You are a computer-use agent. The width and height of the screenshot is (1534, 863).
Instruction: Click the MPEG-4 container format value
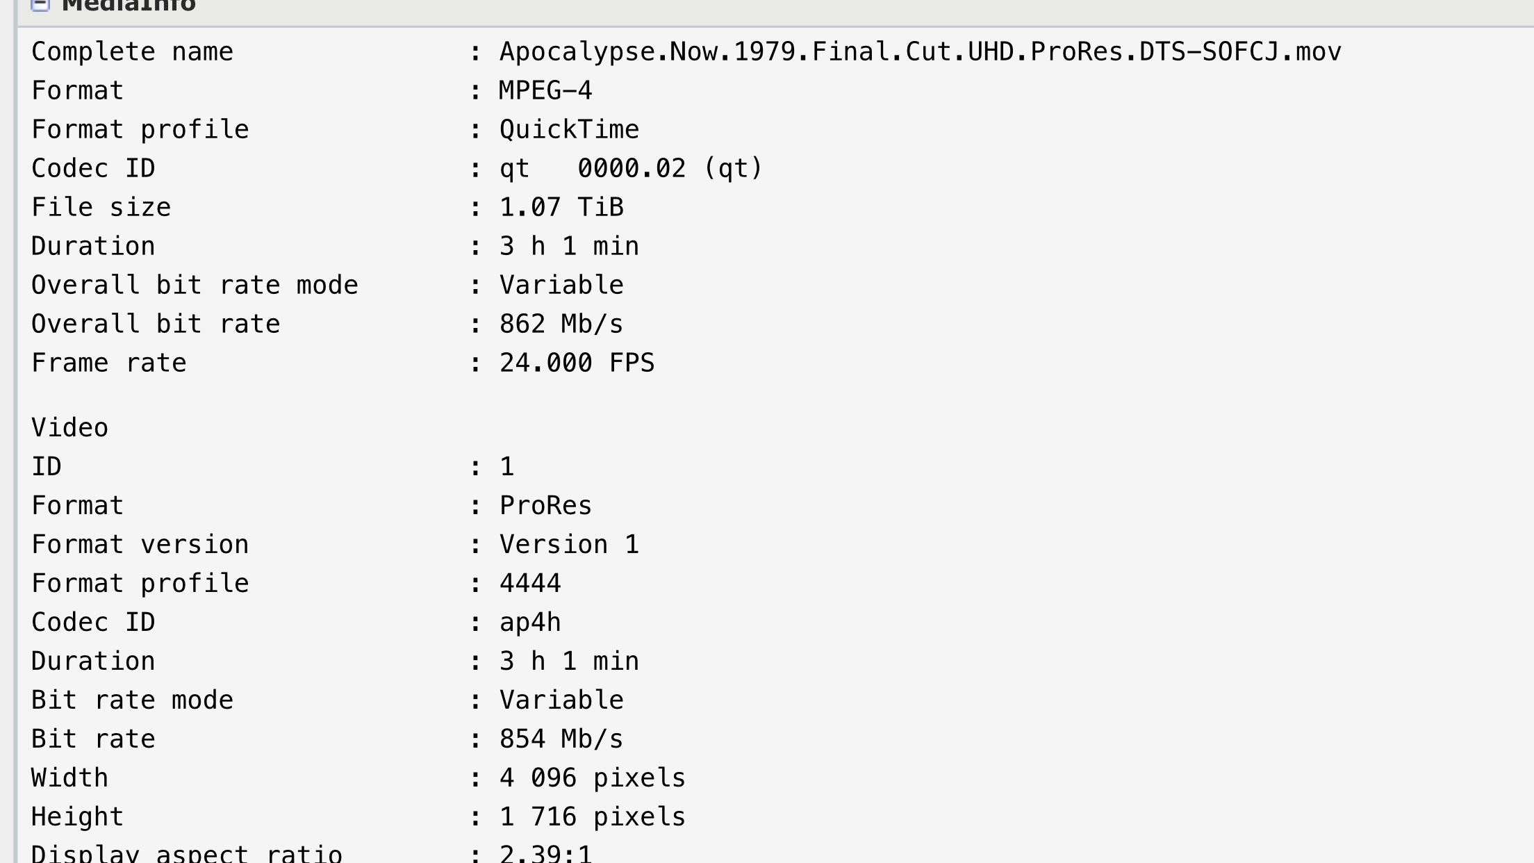545,91
